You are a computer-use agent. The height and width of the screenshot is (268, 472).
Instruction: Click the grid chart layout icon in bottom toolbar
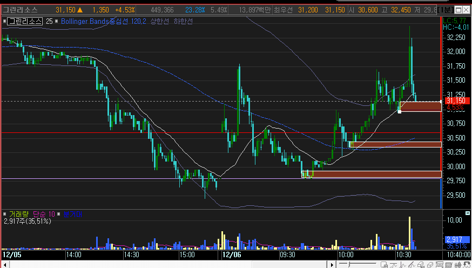click(384, 265)
